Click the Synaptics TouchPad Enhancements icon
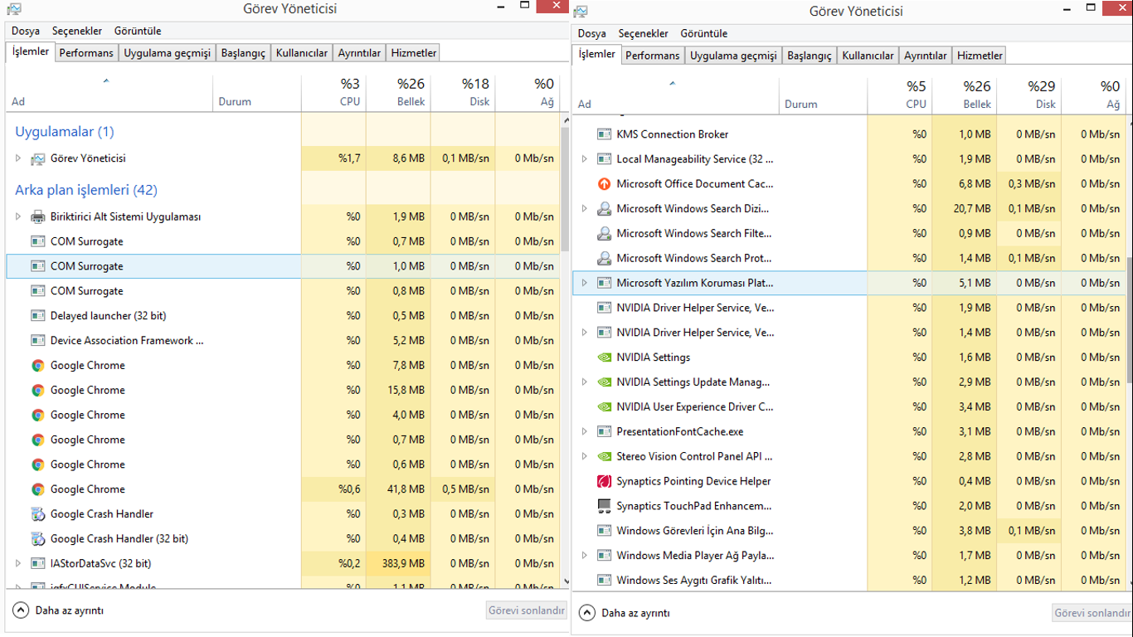Viewport: 1133px width, 637px height. coord(604,506)
